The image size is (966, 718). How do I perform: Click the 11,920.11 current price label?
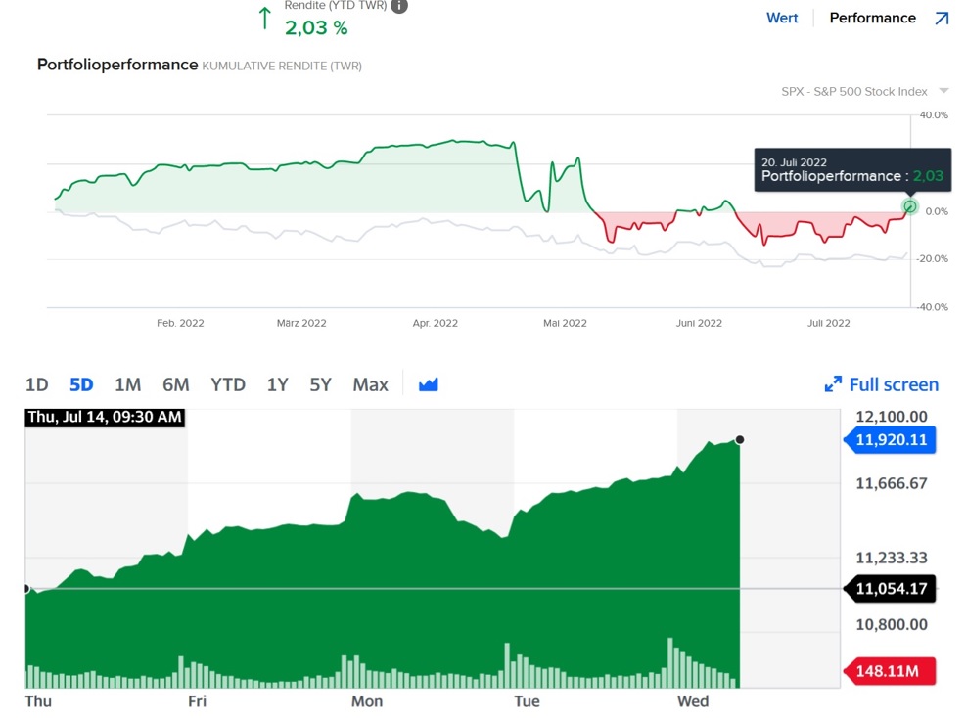892,440
